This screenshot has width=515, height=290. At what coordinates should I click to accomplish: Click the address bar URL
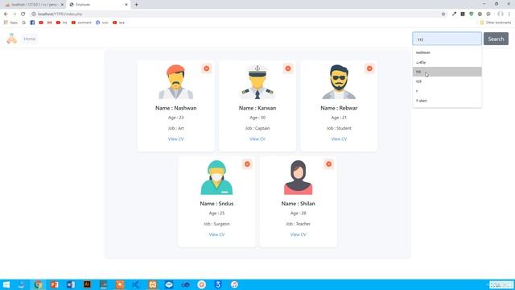pos(60,14)
